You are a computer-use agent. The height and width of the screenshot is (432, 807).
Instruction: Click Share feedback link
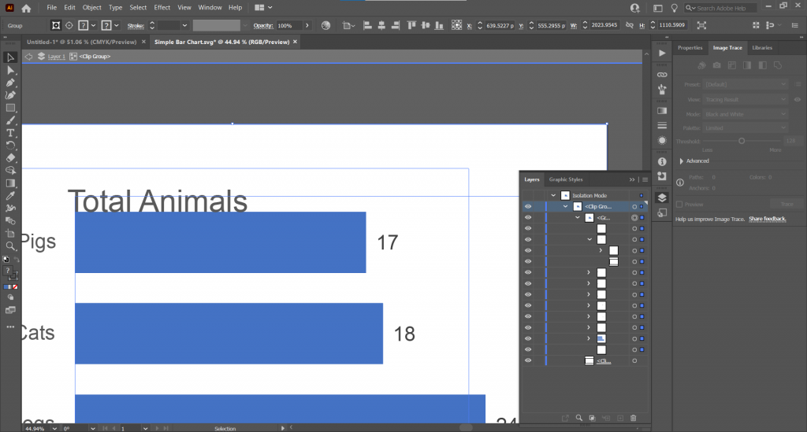coord(768,220)
